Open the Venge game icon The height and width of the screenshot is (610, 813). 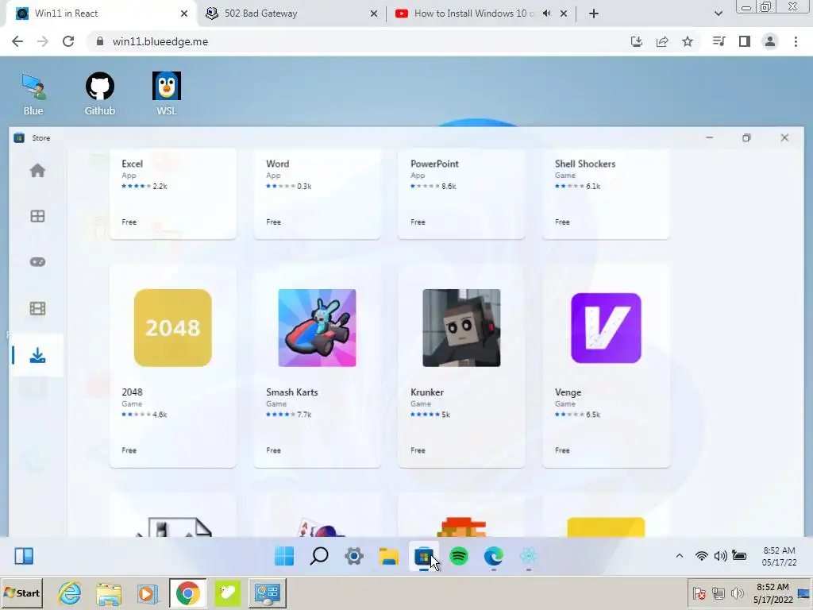[x=606, y=328]
